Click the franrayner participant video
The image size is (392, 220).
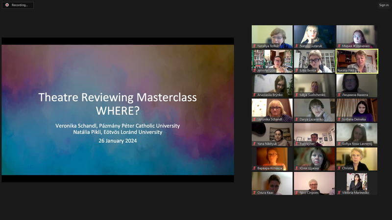click(x=314, y=133)
